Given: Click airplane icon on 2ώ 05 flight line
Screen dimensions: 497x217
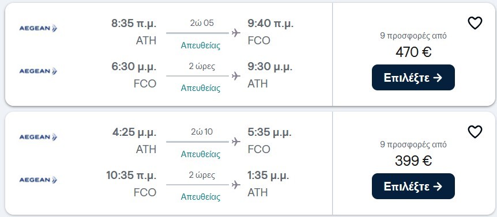Looking at the screenshot, I should [236, 33].
